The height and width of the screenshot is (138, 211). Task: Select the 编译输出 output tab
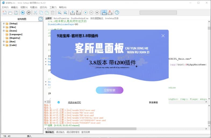pos(49,132)
